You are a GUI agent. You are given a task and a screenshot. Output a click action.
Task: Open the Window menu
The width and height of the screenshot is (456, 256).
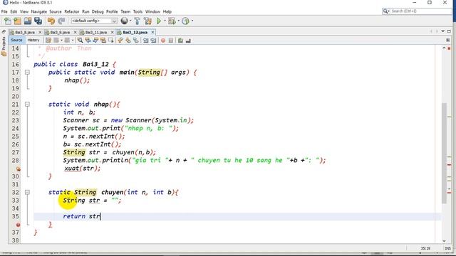pos(152,11)
